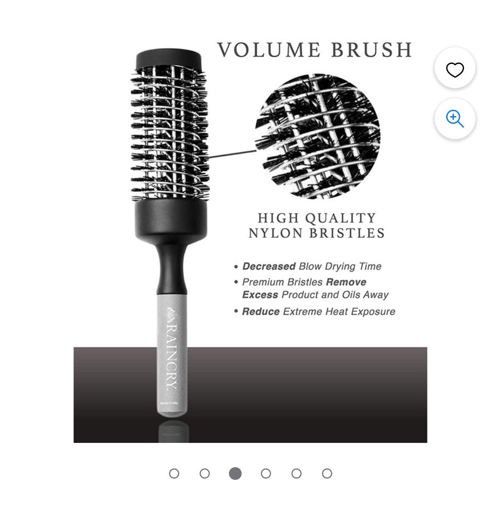Click Premium Bristles Remove Excess bullet
The image size is (501, 525).
tap(311, 288)
